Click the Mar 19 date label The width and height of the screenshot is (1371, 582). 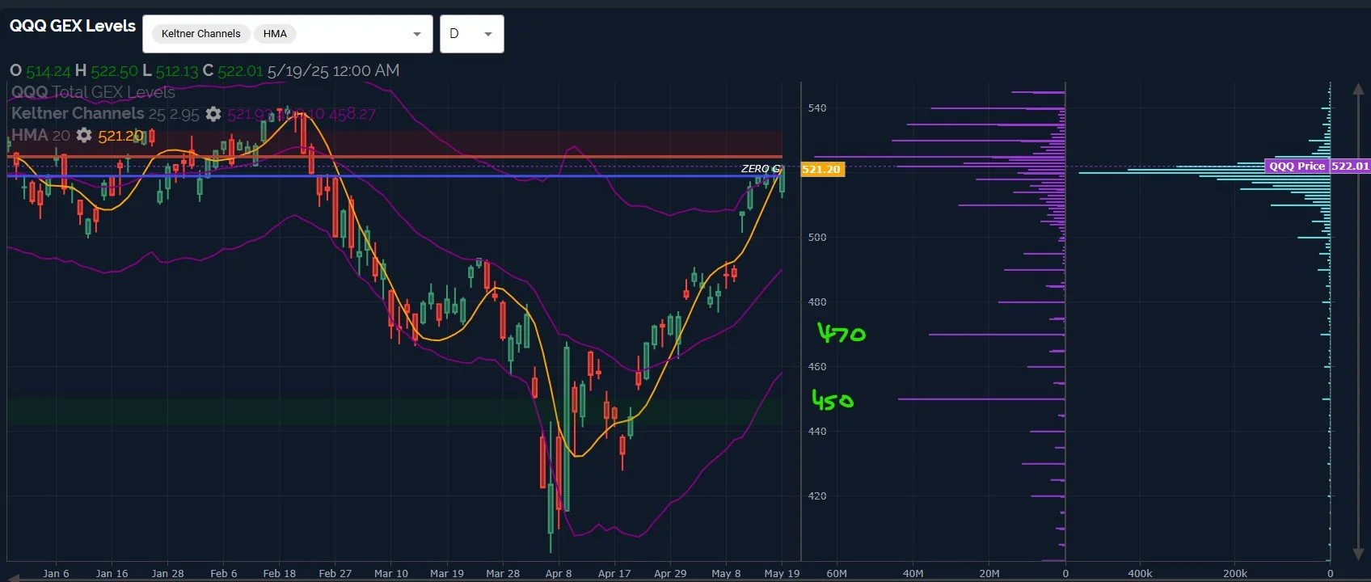(447, 573)
